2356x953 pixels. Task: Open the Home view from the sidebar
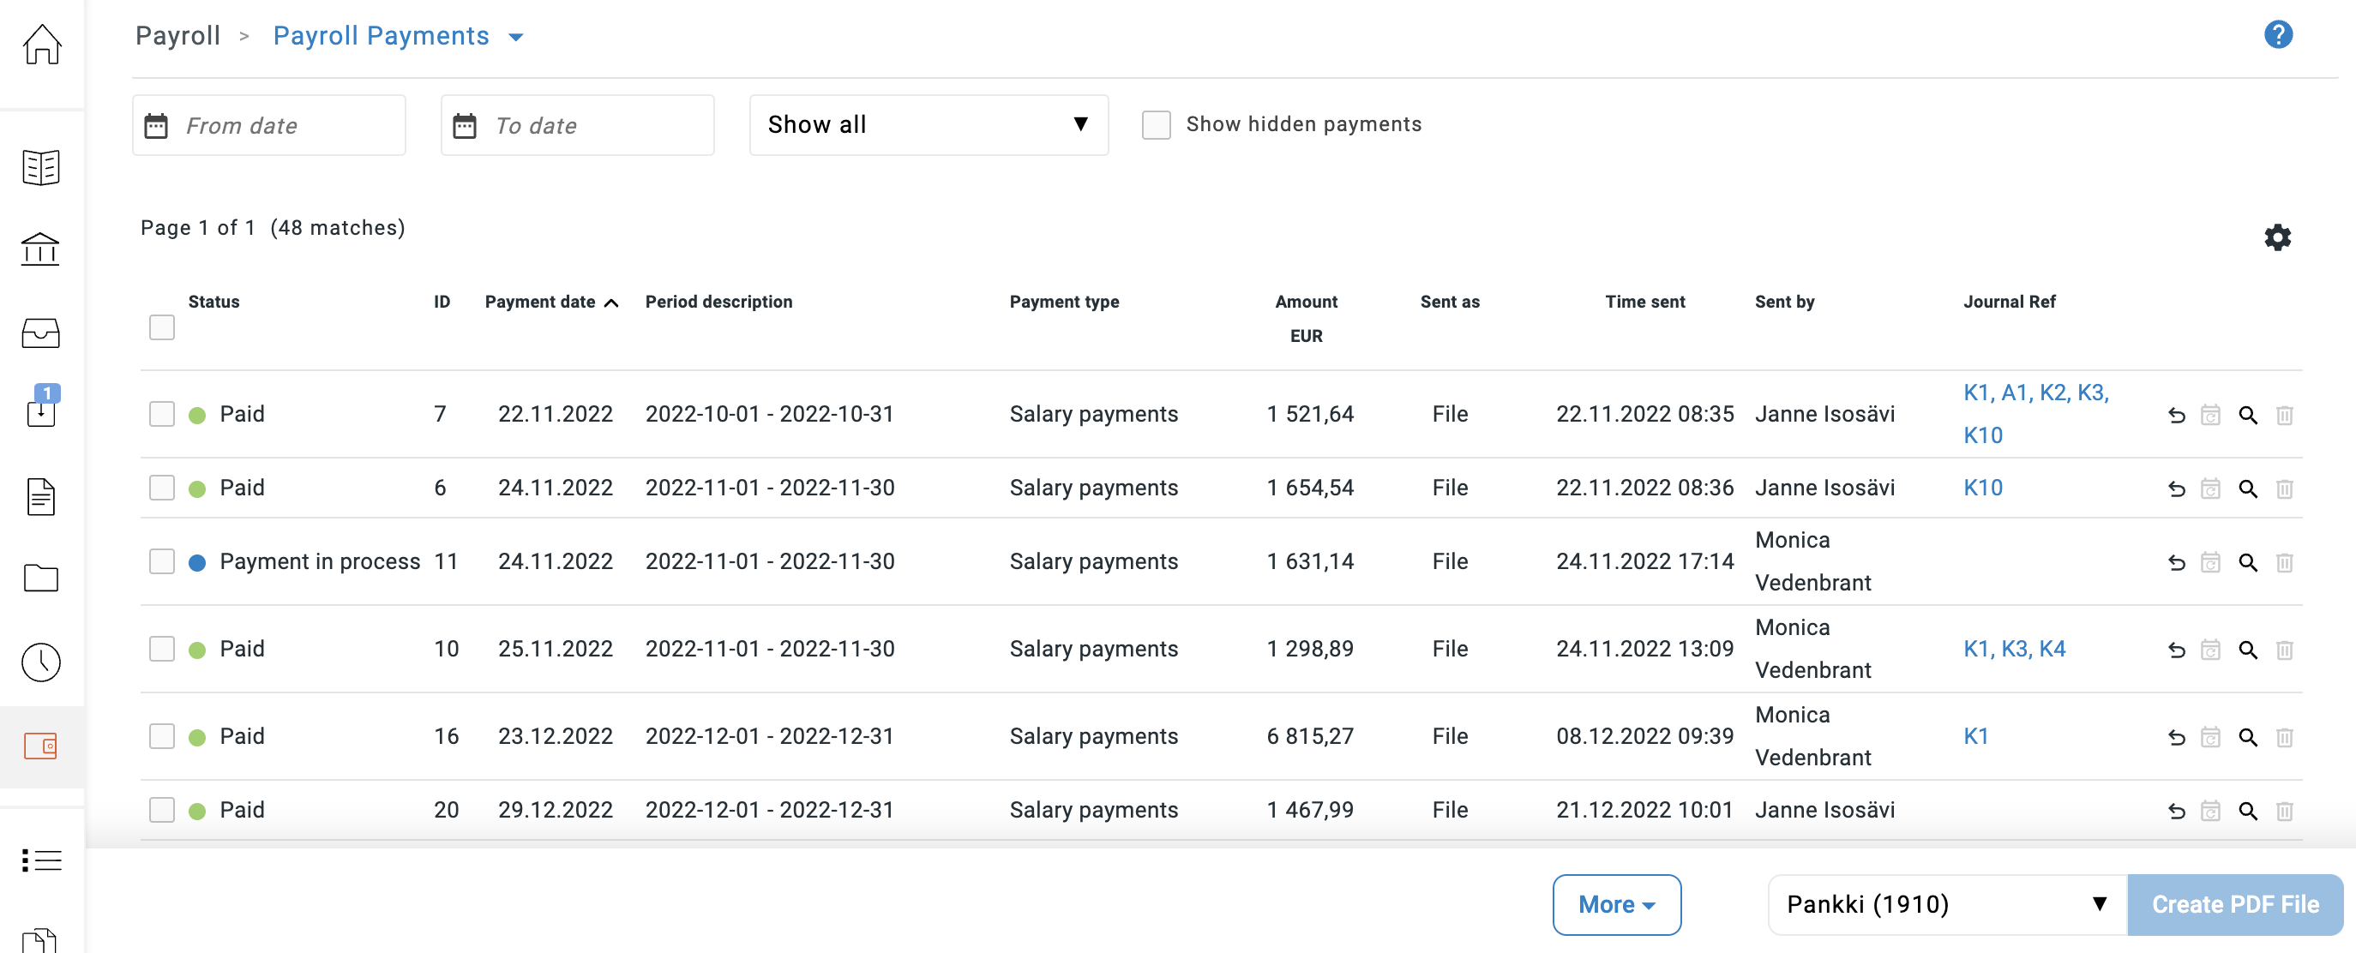pos(42,45)
